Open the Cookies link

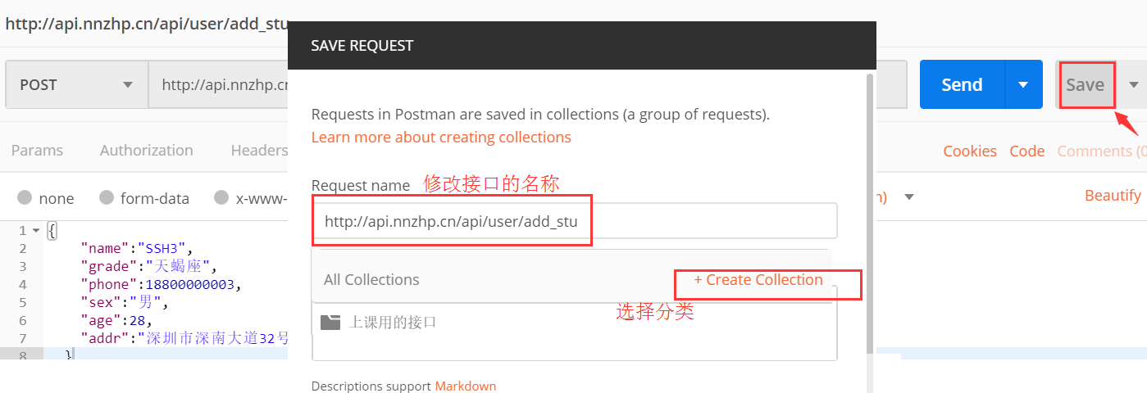970,151
